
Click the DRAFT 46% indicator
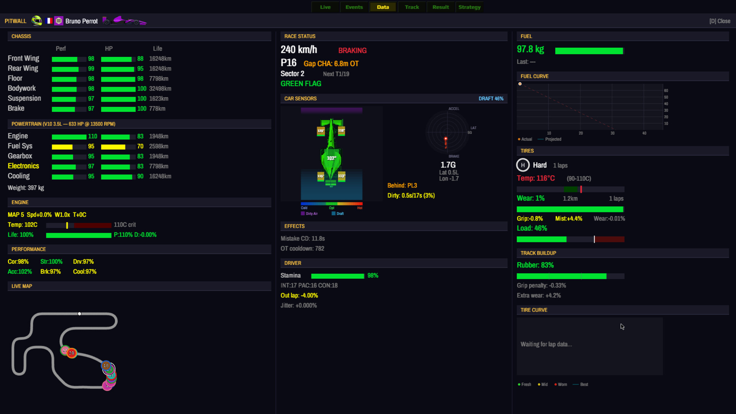pyautogui.click(x=491, y=99)
